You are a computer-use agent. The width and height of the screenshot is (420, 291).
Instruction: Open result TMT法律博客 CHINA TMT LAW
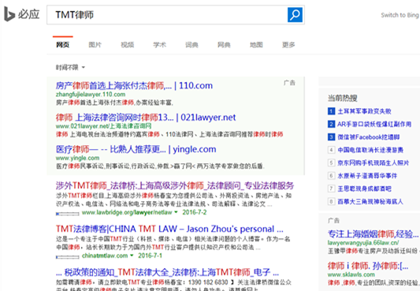[169, 229]
